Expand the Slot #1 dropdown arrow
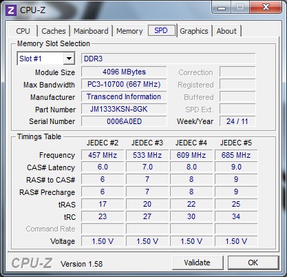The image size is (287, 277). [69, 59]
